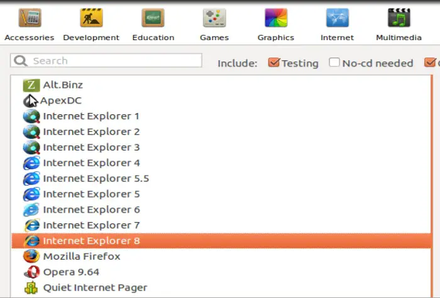Select the Internet Explorer 8 text
The width and height of the screenshot is (440, 298).
point(91,241)
